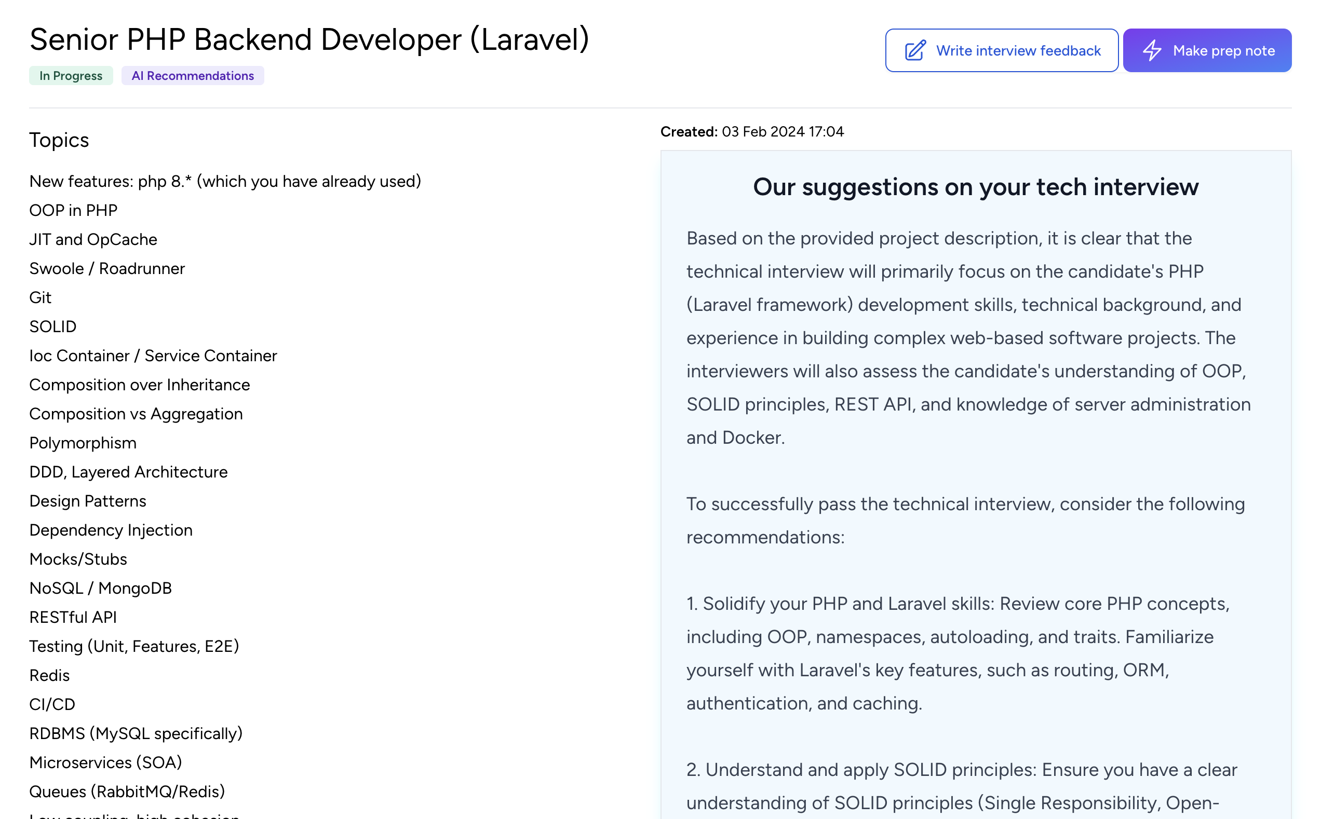Click the In Progress status badge
The width and height of the screenshot is (1321, 819).
coord(71,76)
